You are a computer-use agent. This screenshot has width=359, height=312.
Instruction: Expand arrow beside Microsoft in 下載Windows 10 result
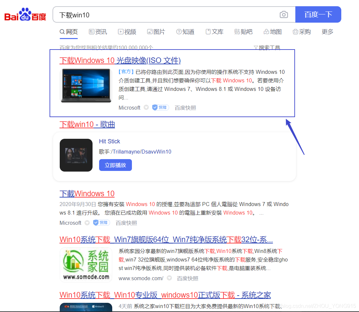pos(87,222)
